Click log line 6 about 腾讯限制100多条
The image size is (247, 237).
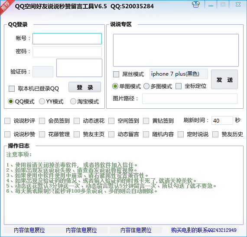(x=82, y=191)
